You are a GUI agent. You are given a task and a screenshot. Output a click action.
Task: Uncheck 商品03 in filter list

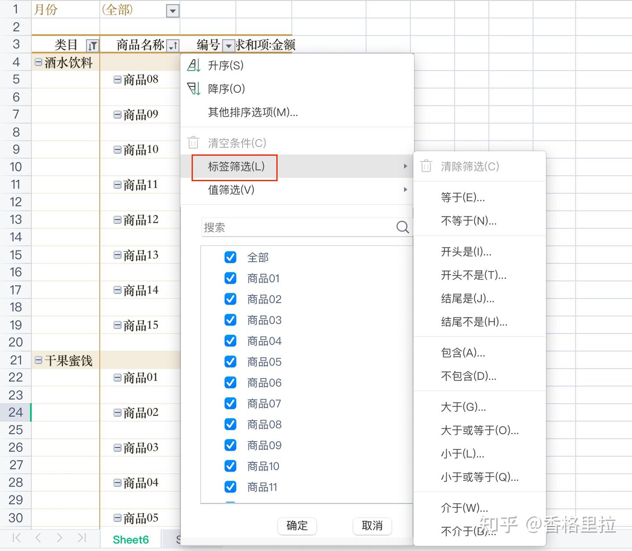coord(230,320)
